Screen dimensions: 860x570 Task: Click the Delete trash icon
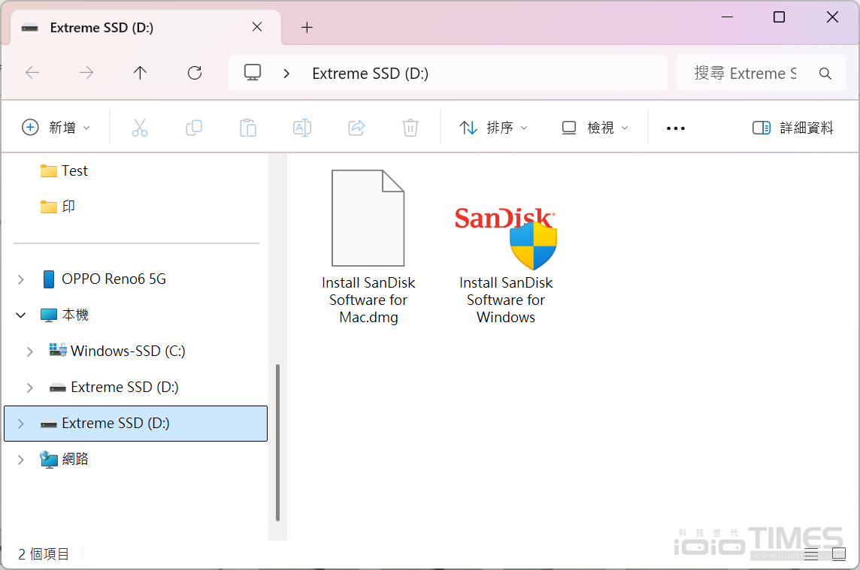410,128
